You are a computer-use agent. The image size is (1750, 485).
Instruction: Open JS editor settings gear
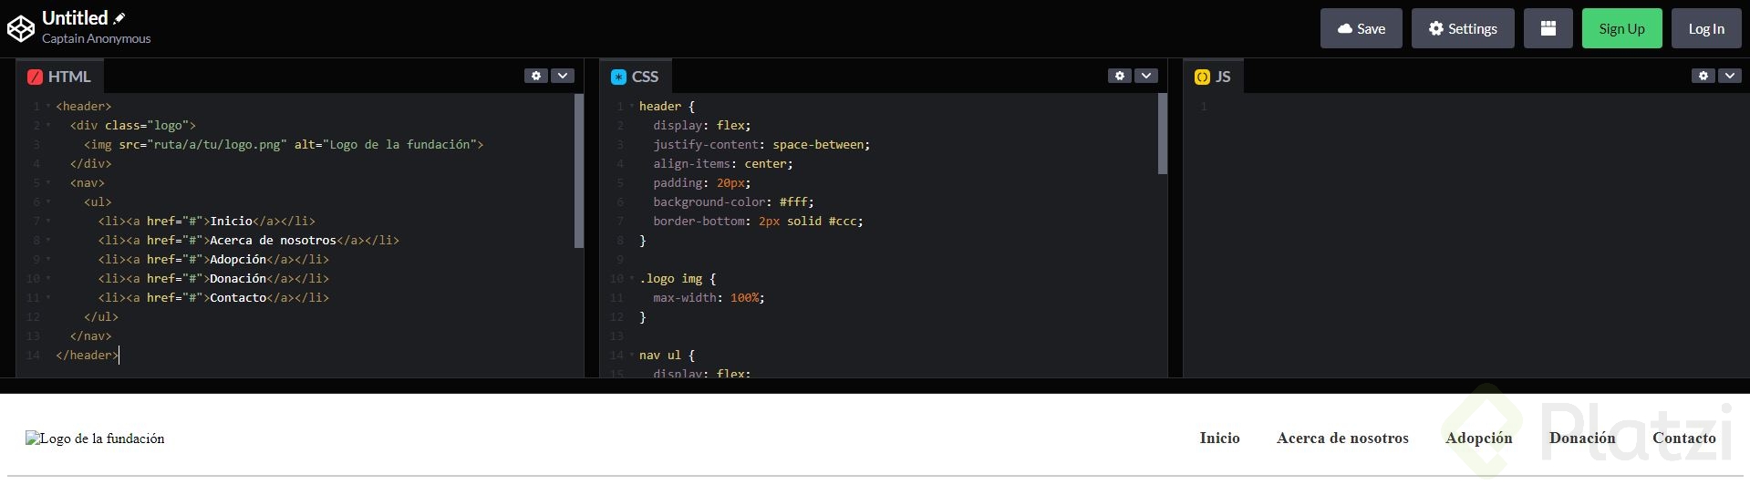click(x=1703, y=76)
